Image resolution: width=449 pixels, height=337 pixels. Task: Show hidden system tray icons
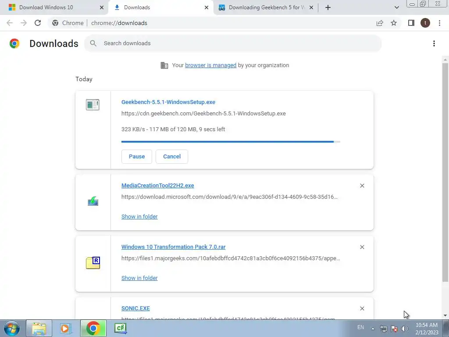[373, 328]
